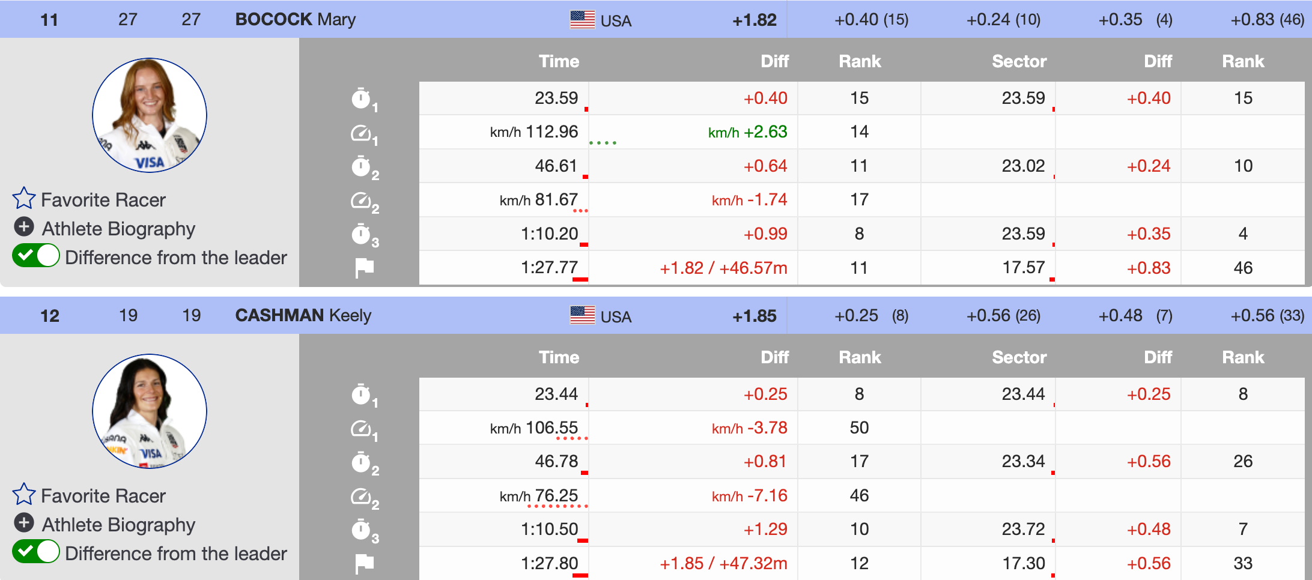The width and height of the screenshot is (1312, 580).
Task: Click Bocock's speed 1 gauge icon
Action: point(361,133)
